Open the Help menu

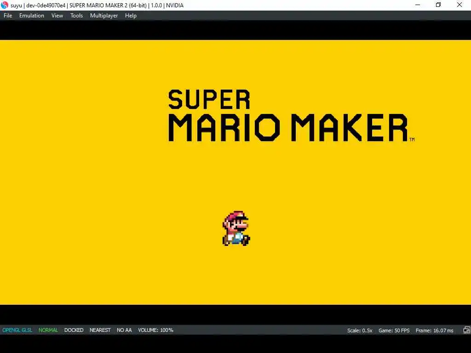131,16
